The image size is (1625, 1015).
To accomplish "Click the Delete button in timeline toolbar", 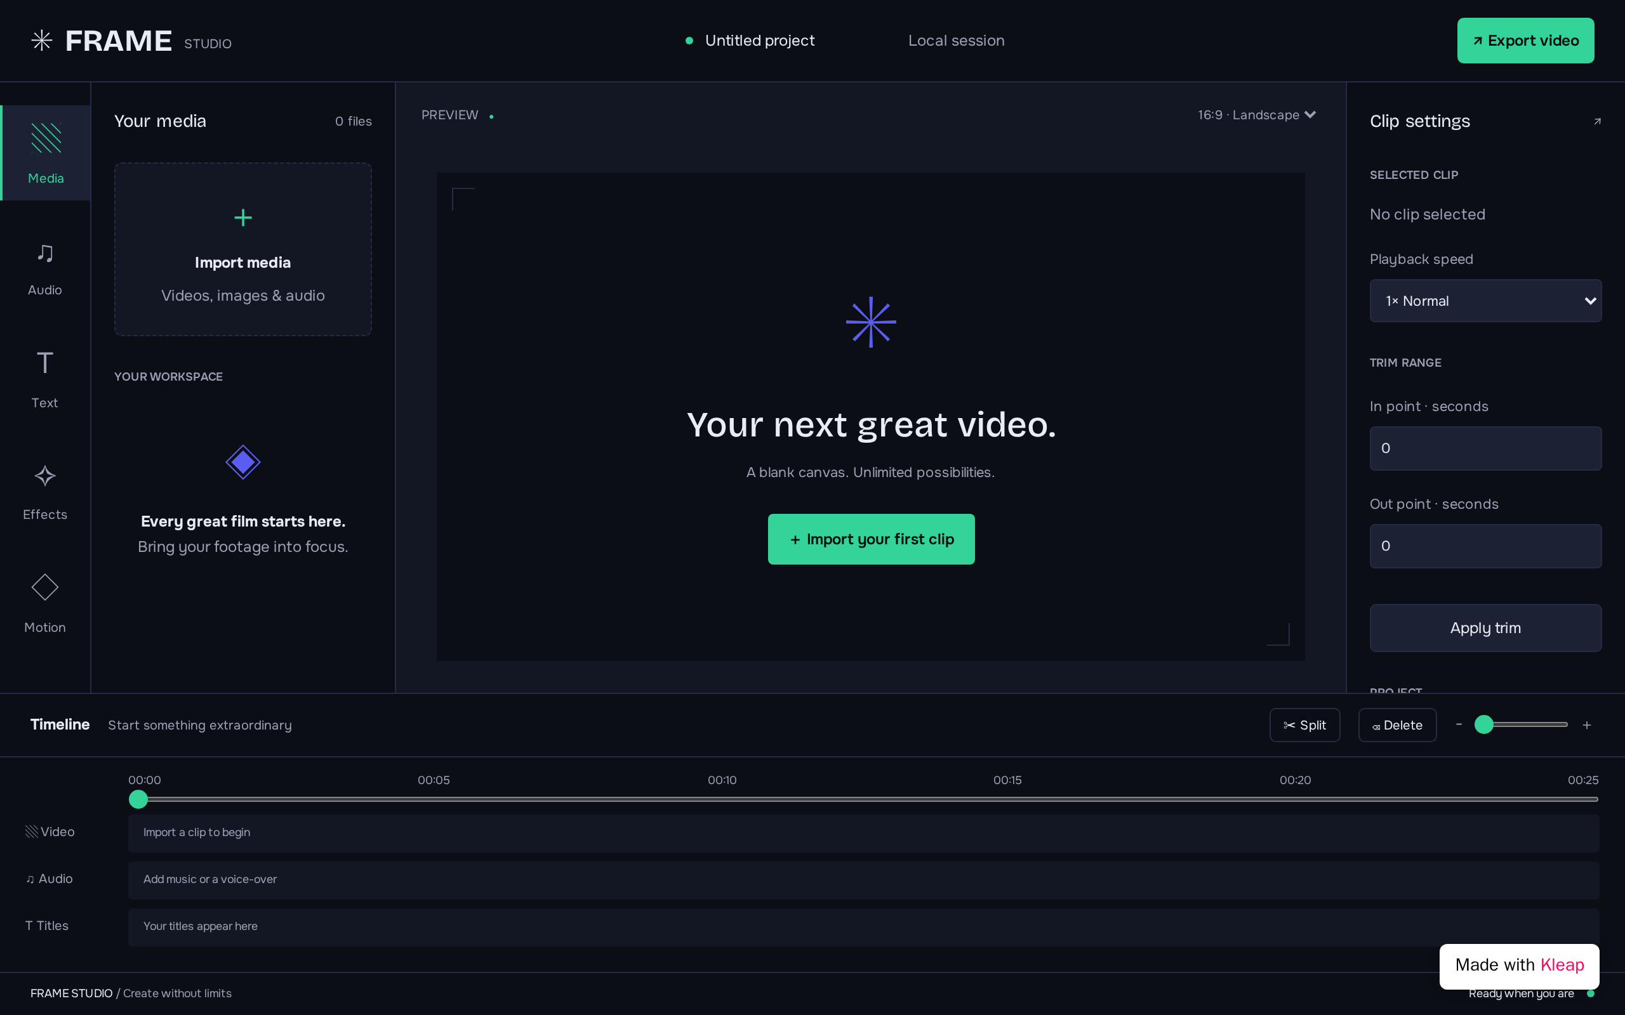I will pyautogui.click(x=1397, y=725).
